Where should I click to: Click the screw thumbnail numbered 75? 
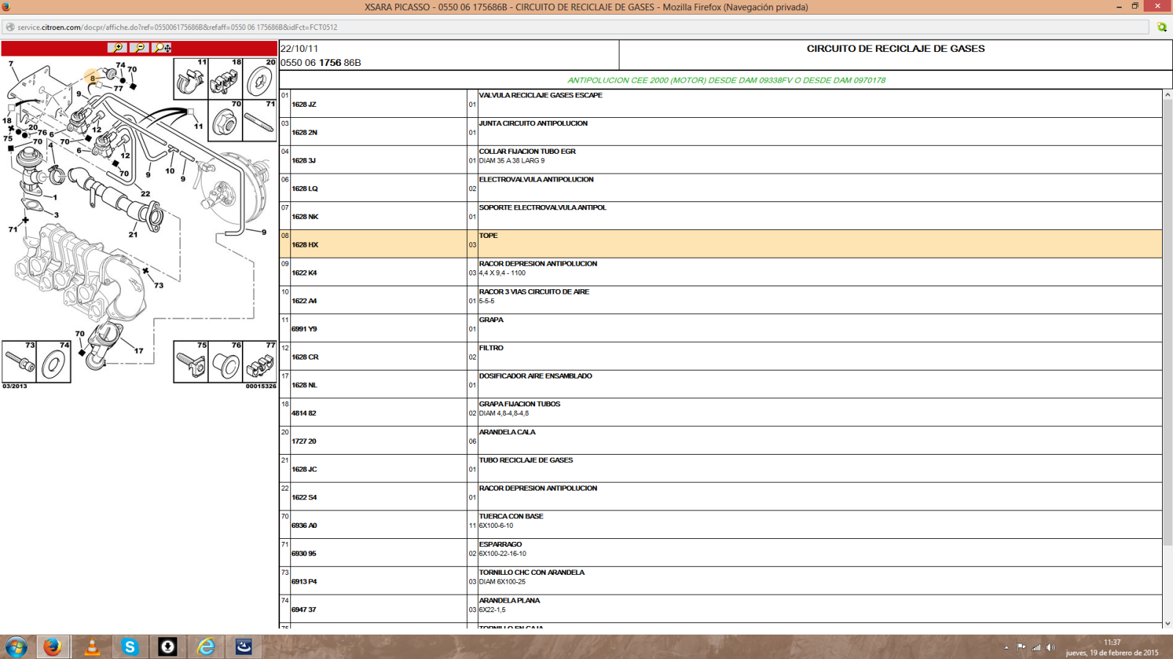point(191,362)
